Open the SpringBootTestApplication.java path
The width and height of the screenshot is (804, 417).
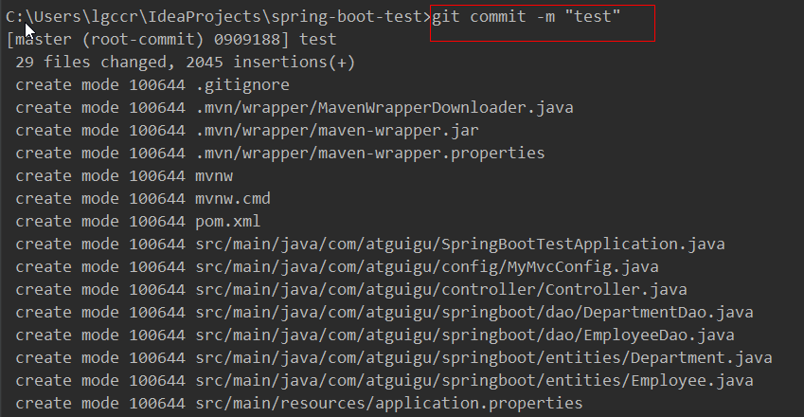[x=460, y=245]
